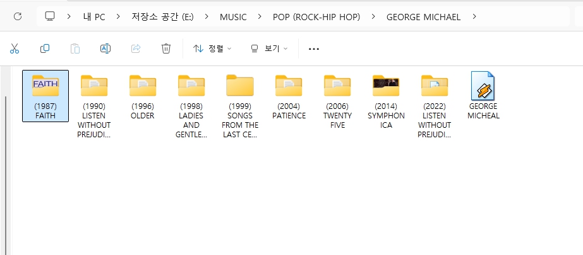Select the (1999) SONGS FROM THE LAST folder icon
Image resolution: width=583 pixels, height=255 pixels.
[240, 86]
